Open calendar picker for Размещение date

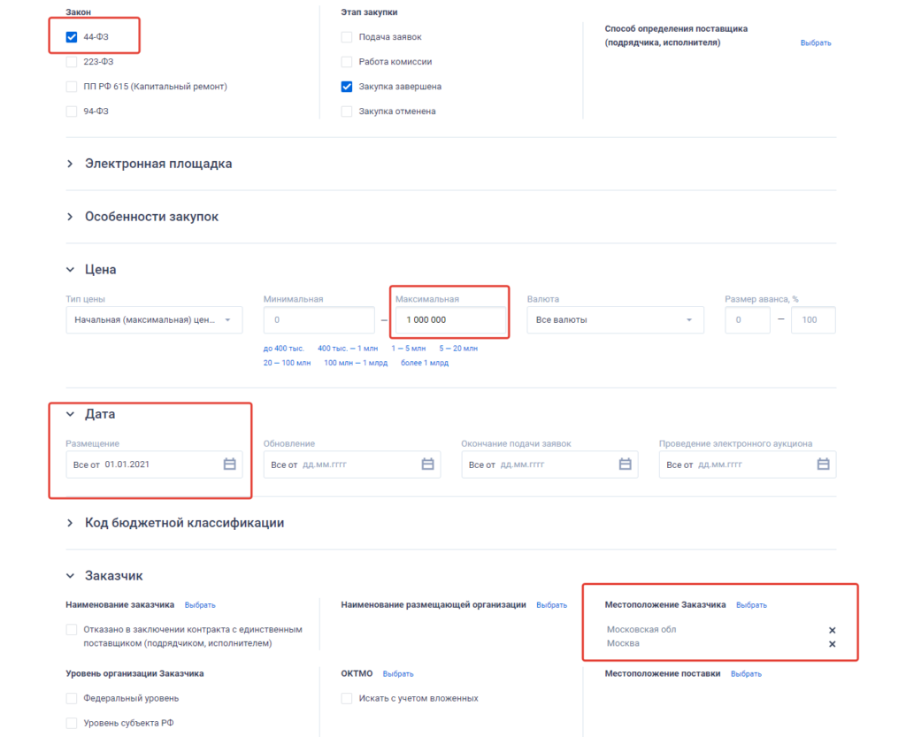[229, 464]
